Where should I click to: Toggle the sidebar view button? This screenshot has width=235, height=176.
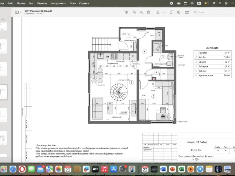pos(17,12)
